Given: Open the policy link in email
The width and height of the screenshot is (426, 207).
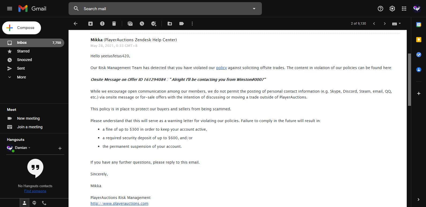Looking at the screenshot, I should pyautogui.click(x=221, y=68).
